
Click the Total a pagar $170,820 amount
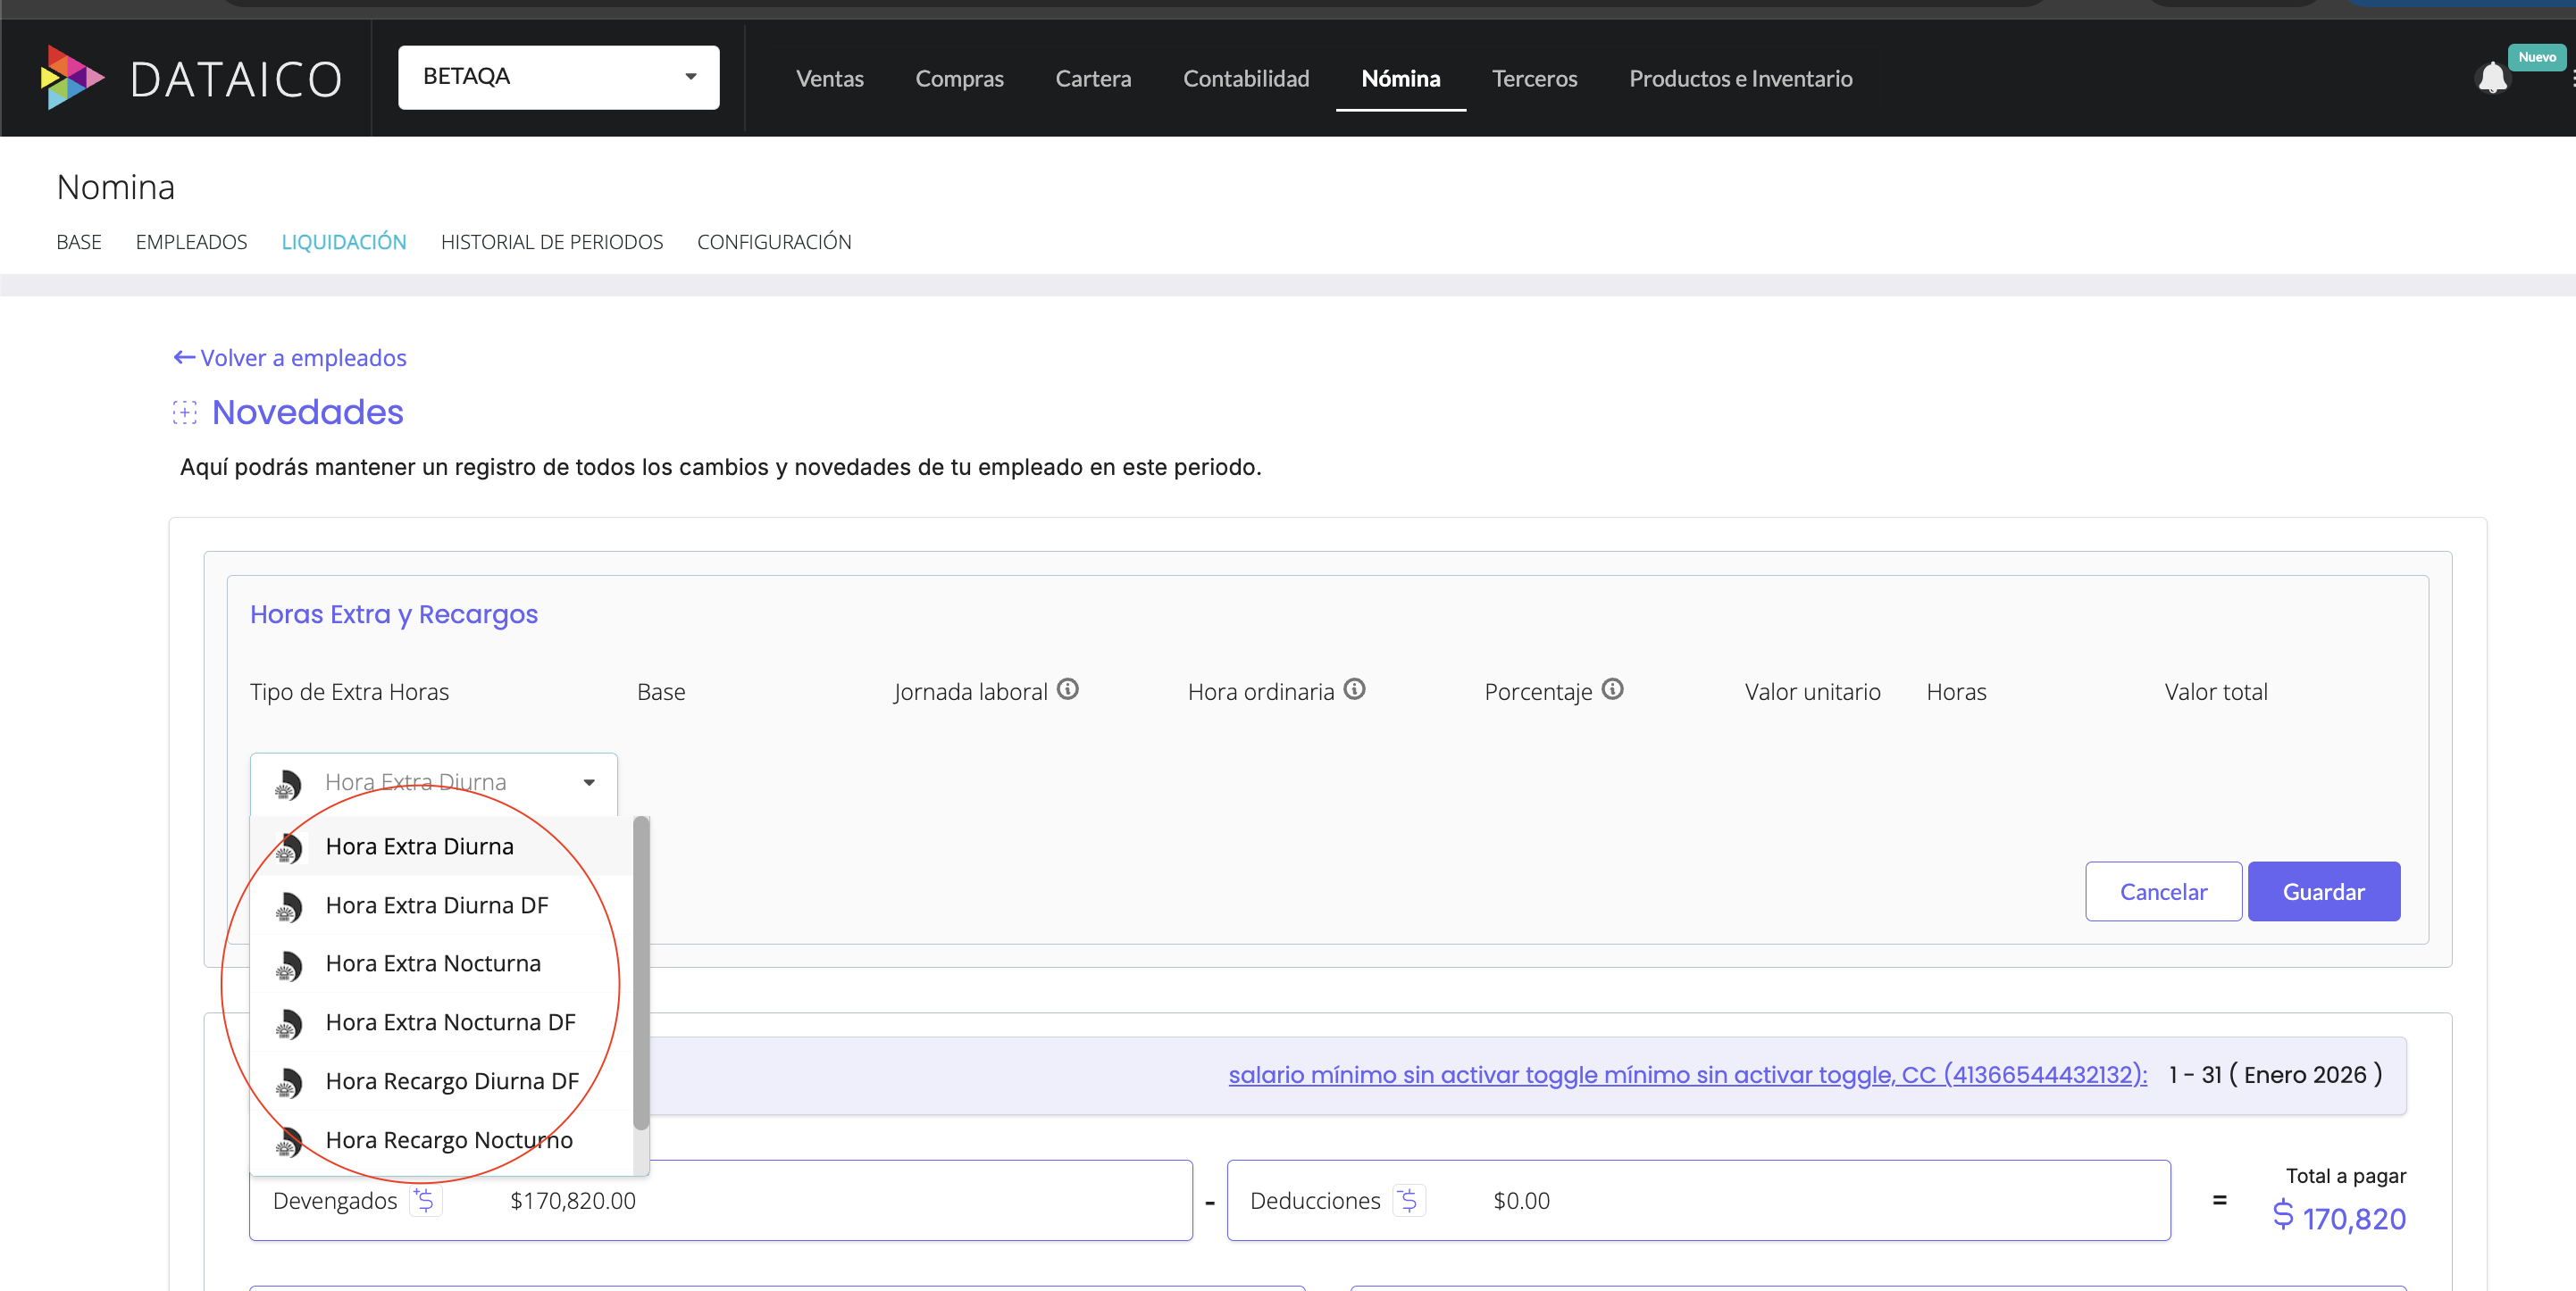pos(2339,1218)
